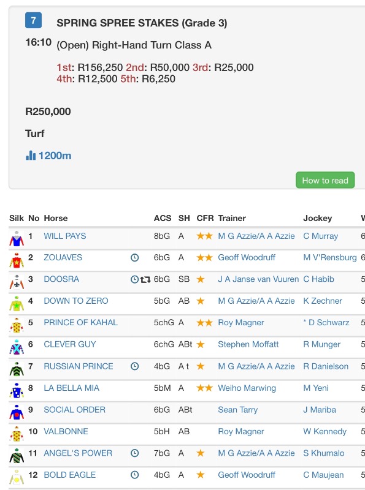Open jockey C Murray's profile
The height and width of the screenshot is (490, 365).
[321, 236]
